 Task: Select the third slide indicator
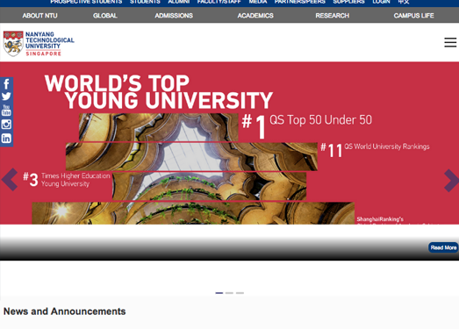click(x=240, y=293)
